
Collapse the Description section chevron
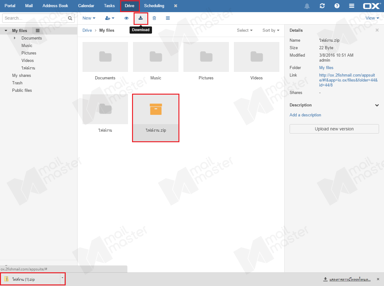(377, 105)
